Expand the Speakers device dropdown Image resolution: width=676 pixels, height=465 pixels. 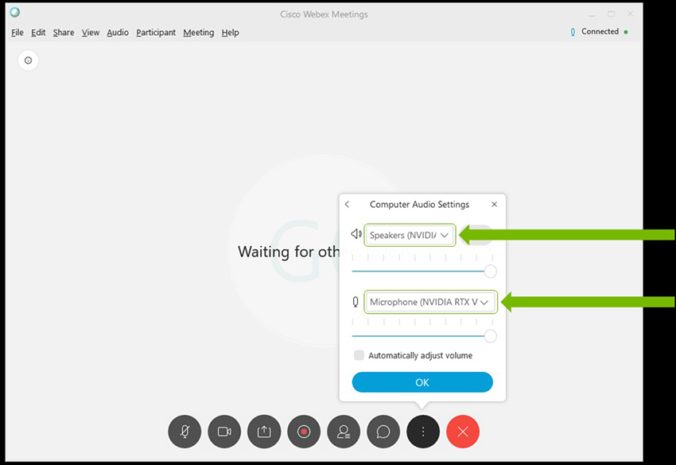coord(410,236)
